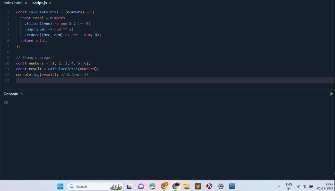335x191 pixels.
Task: Open MySQL Workbench from the taskbar
Action: coord(232,186)
